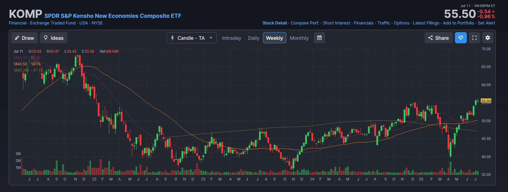This screenshot has height=192, width=508.
Task: Select the Weekly timeframe
Action: coord(274,38)
